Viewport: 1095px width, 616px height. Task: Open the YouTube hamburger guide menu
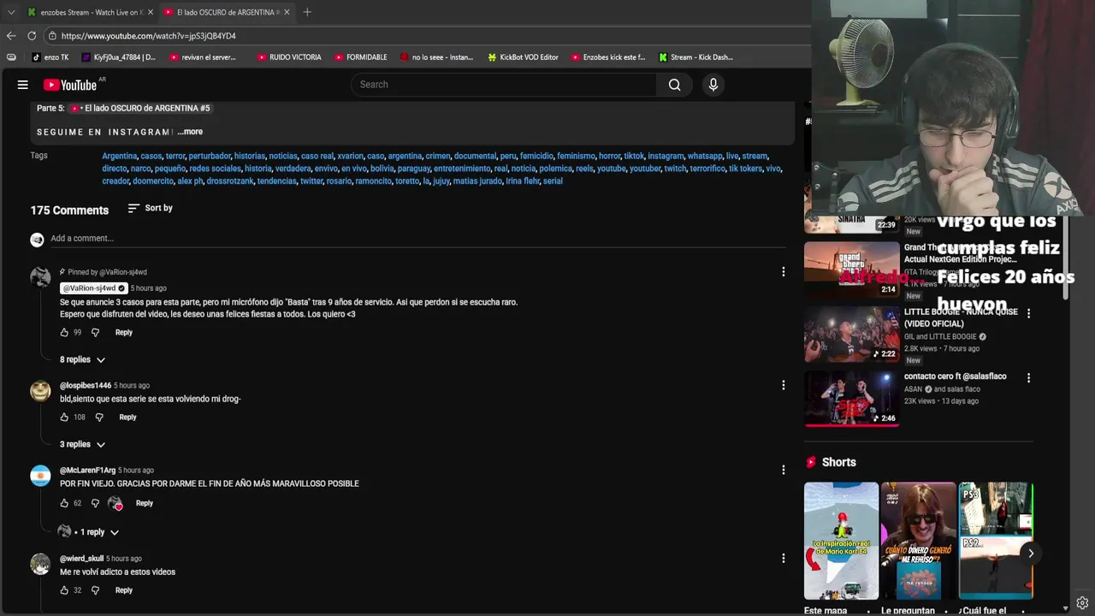23,85
